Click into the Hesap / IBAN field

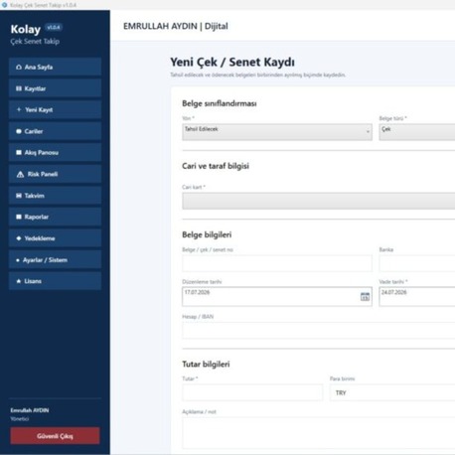319,330
